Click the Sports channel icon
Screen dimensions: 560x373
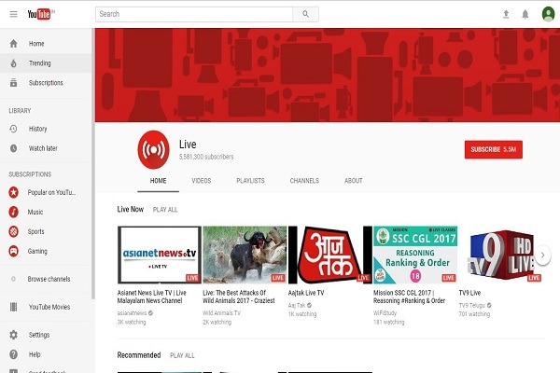[x=14, y=231]
